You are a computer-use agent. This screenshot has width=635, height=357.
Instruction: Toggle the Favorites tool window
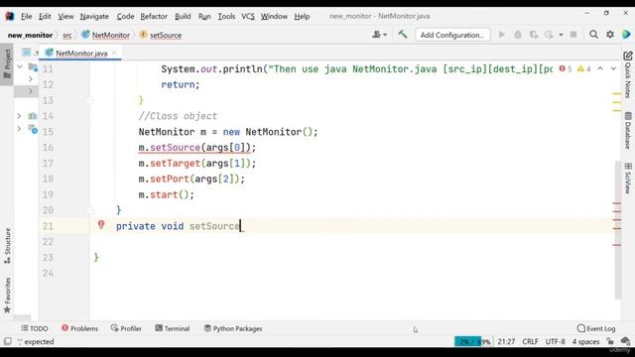coord(7,296)
